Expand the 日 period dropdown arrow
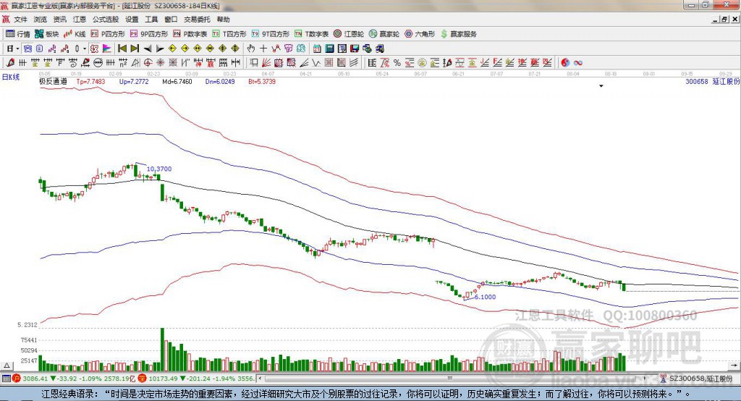 tap(17, 48)
